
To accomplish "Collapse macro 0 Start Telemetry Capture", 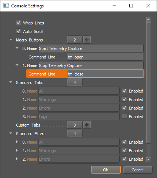I will 17,48.
